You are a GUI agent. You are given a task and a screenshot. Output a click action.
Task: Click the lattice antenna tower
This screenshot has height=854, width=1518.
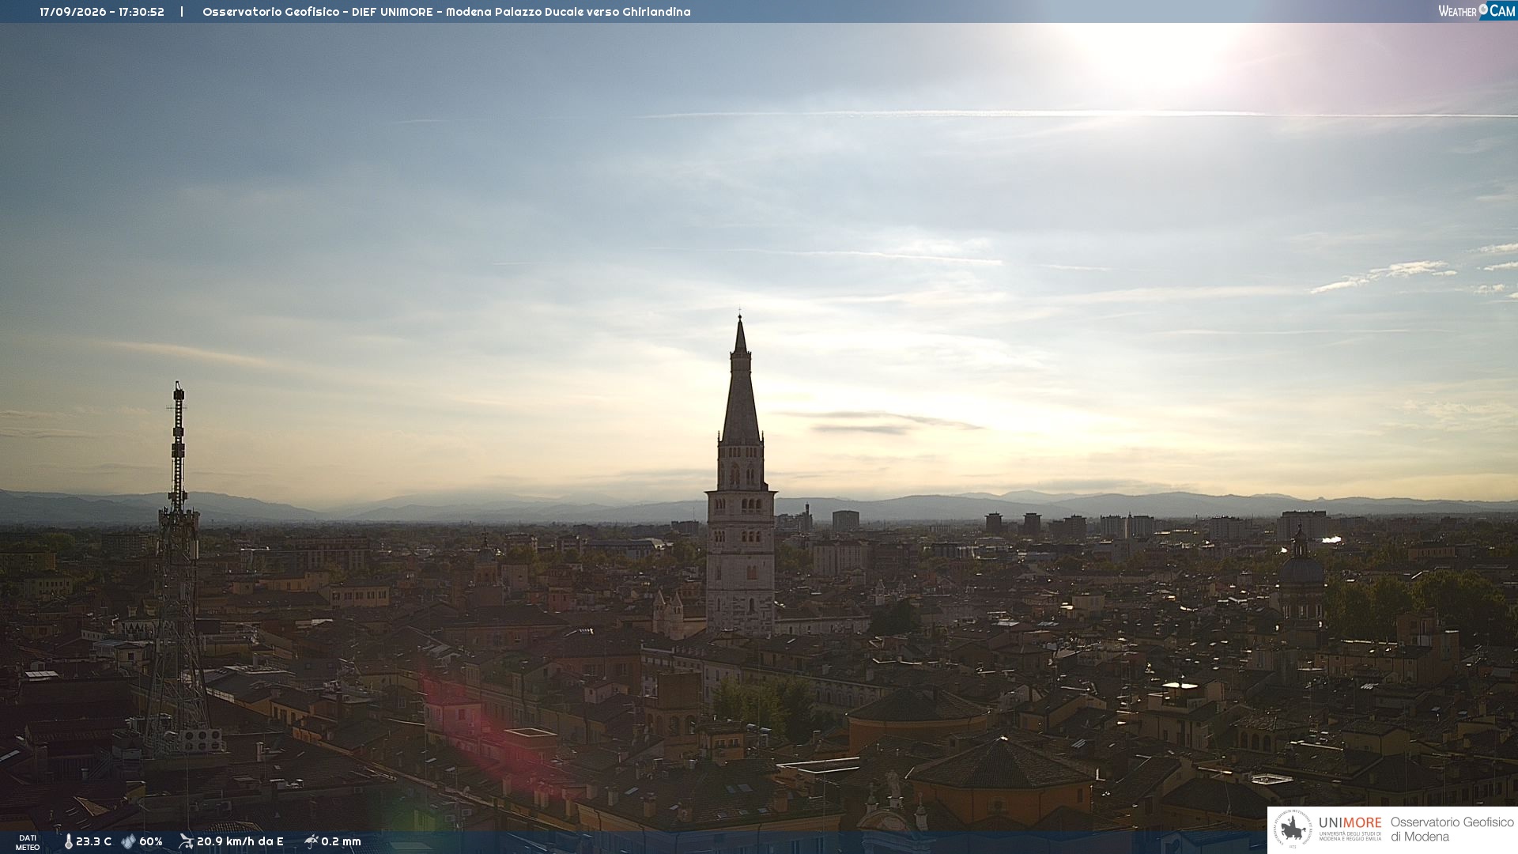(177, 569)
